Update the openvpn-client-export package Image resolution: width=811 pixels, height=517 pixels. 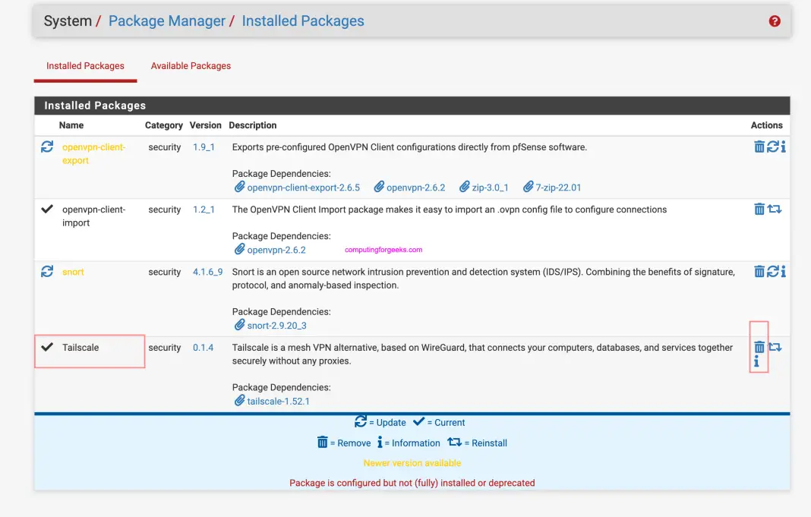tap(772, 147)
